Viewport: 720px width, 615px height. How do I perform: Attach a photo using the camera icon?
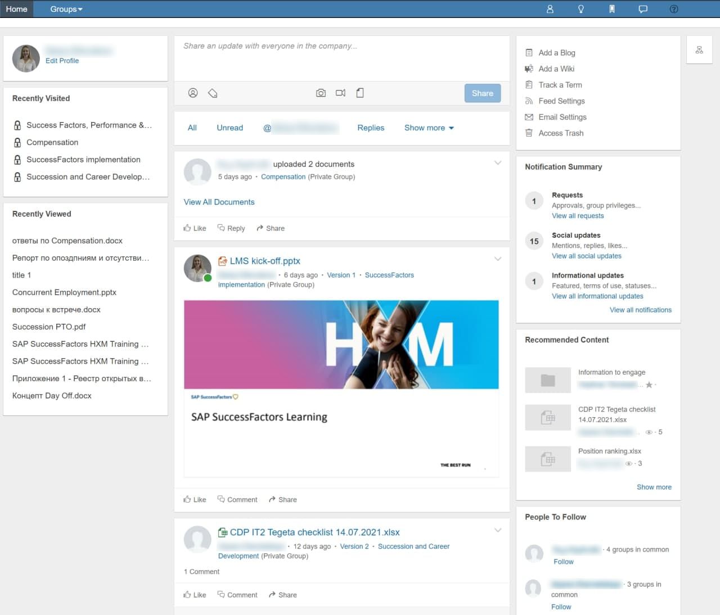pos(321,93)
